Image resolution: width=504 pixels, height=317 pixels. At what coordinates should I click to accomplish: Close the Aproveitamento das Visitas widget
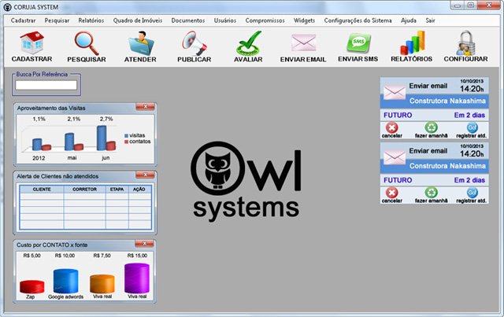tap(145, 107)
